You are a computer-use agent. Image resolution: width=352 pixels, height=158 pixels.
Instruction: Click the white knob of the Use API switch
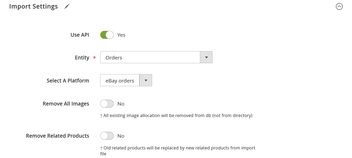coord(110,35)
